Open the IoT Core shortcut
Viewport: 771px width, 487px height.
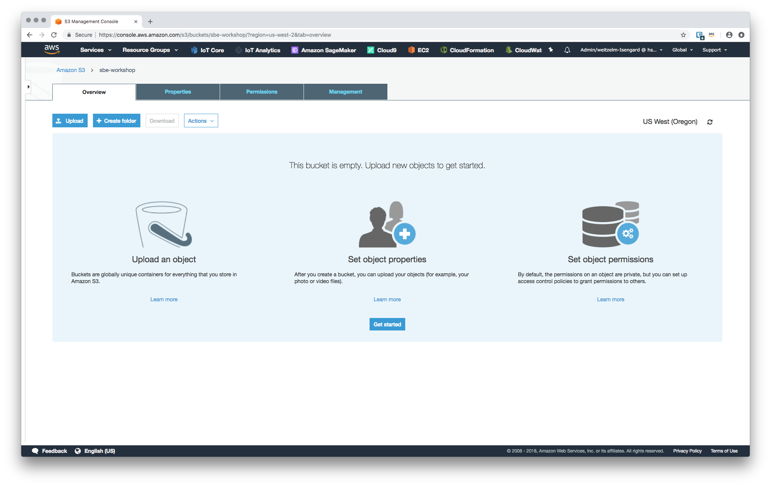207,50
